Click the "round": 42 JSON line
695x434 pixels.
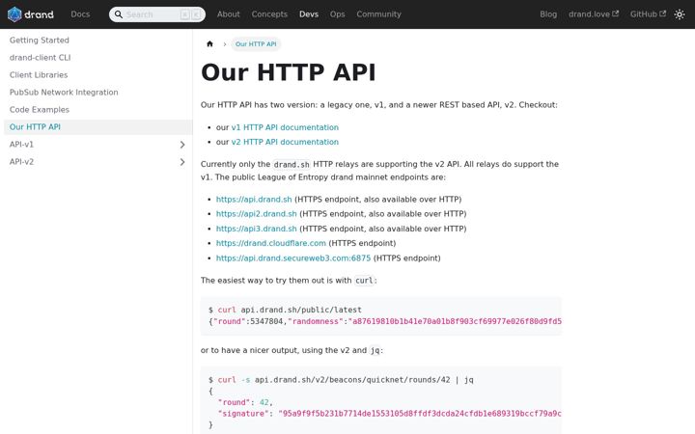(x=245, y=402)
